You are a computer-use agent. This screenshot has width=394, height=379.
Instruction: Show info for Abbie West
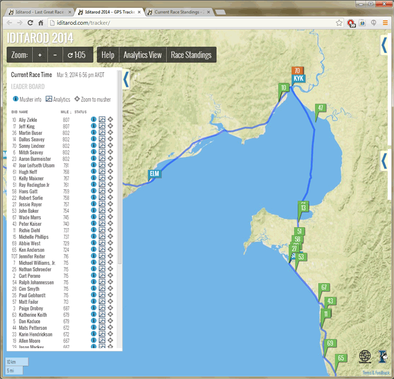pyautogui.click(x=93, y=243)
